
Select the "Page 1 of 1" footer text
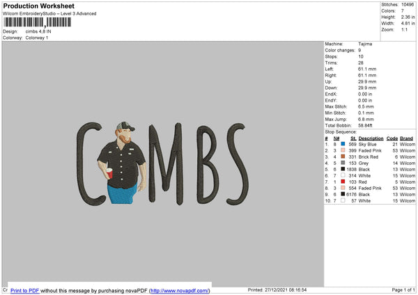tap(403, 289)
